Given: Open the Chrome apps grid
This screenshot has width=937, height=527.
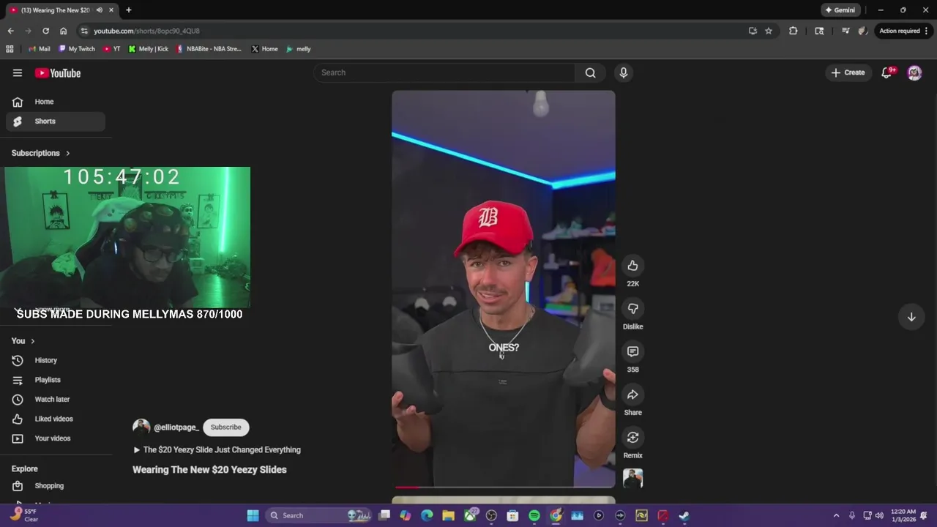Looking at the screenshot, I should point(10,49).
